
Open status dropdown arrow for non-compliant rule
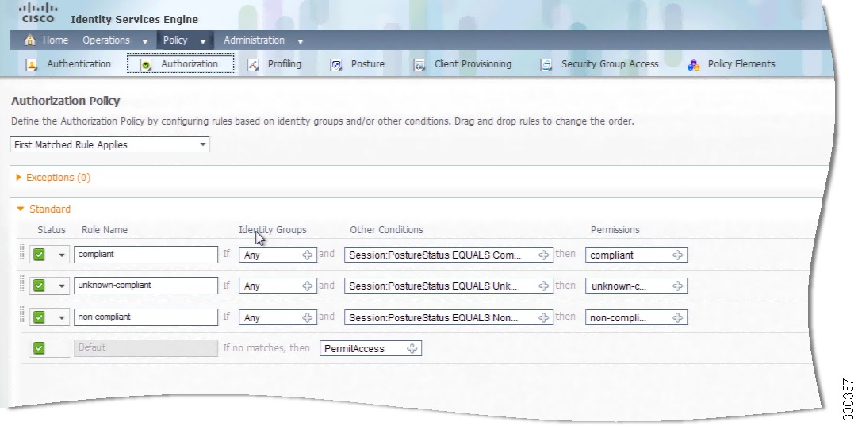pyautogui.click(x=61, y=317)
